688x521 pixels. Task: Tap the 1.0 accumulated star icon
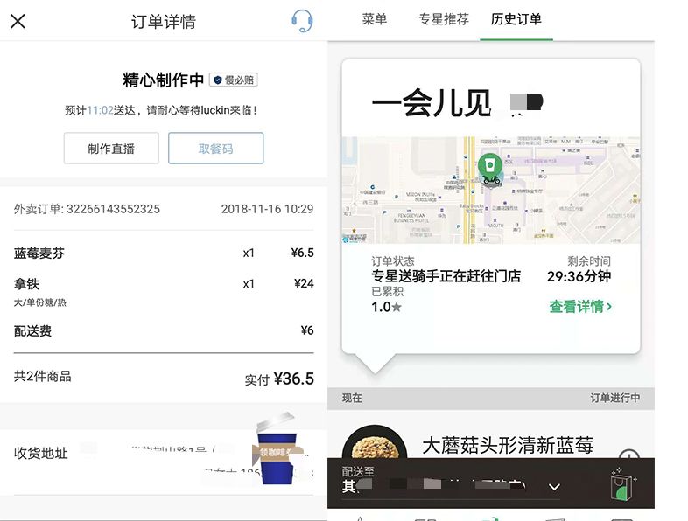pyautogui.click(x=397, y=308)
